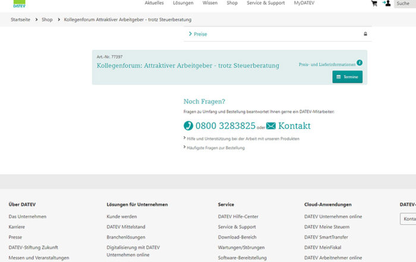The height and width of the screenshot is (262, 416).
Task: Open Service & Support footer link
Action: tap(237, 227)
